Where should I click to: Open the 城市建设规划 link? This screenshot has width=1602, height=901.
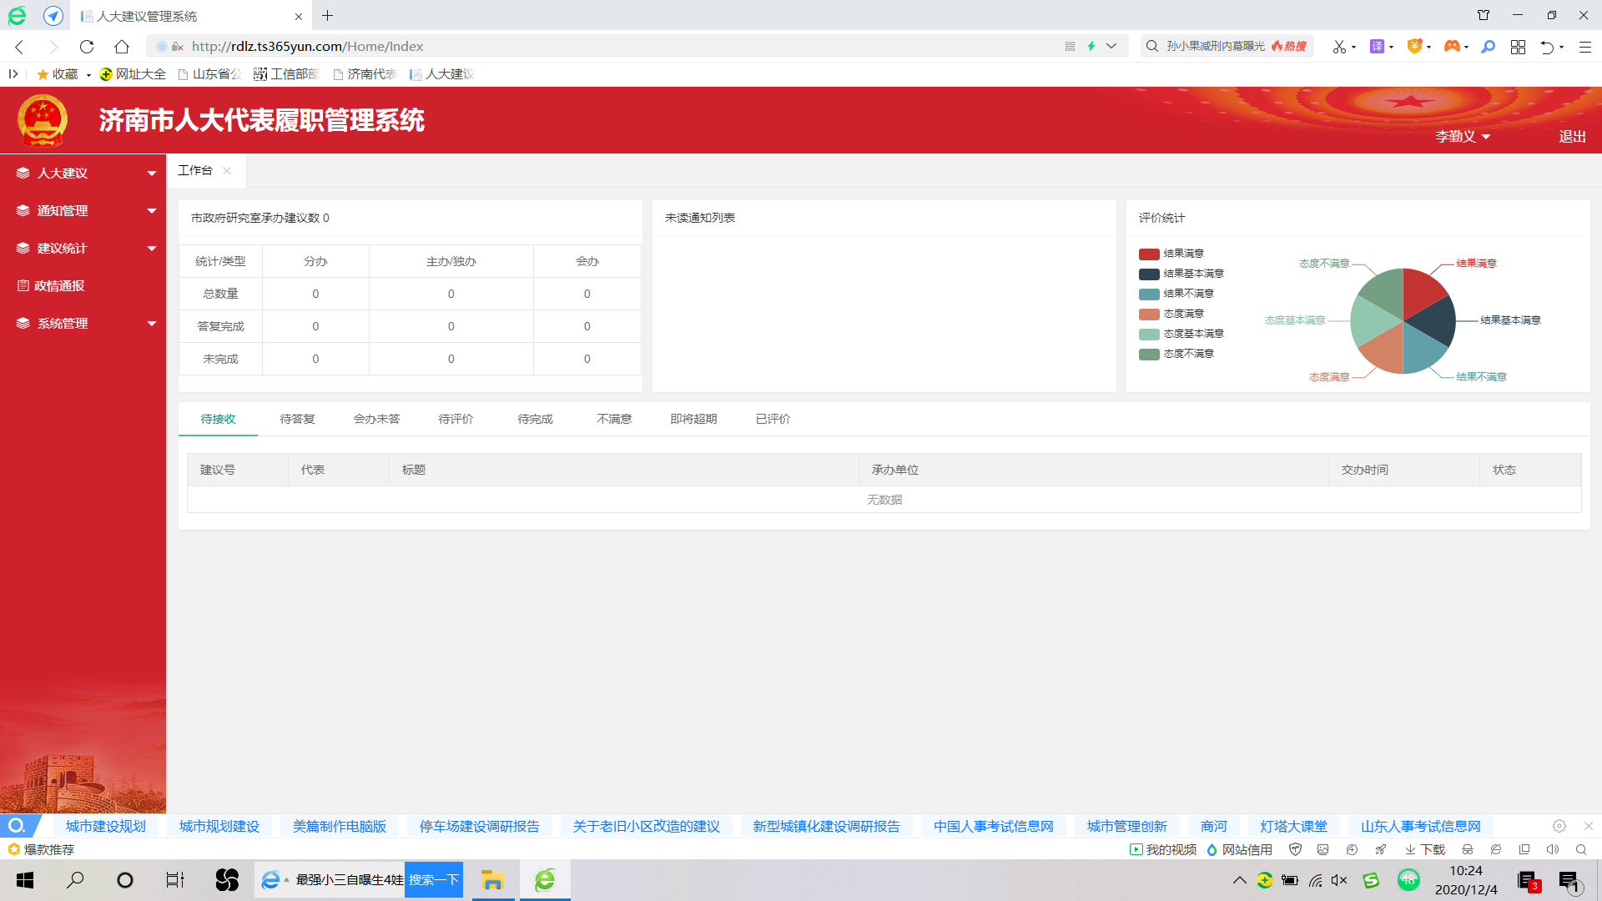[x=106, y=826]
